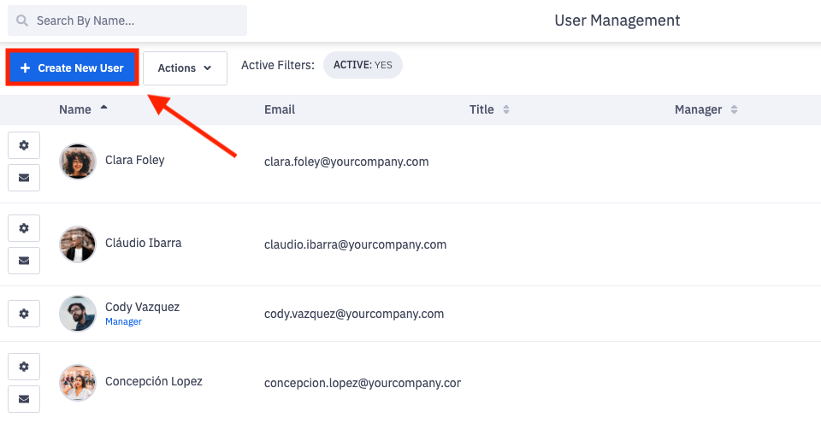Viewport: 821px width, 423px height.
Task: Remove the ACTIVE: YES filter chip
Action: pos(363,65)
